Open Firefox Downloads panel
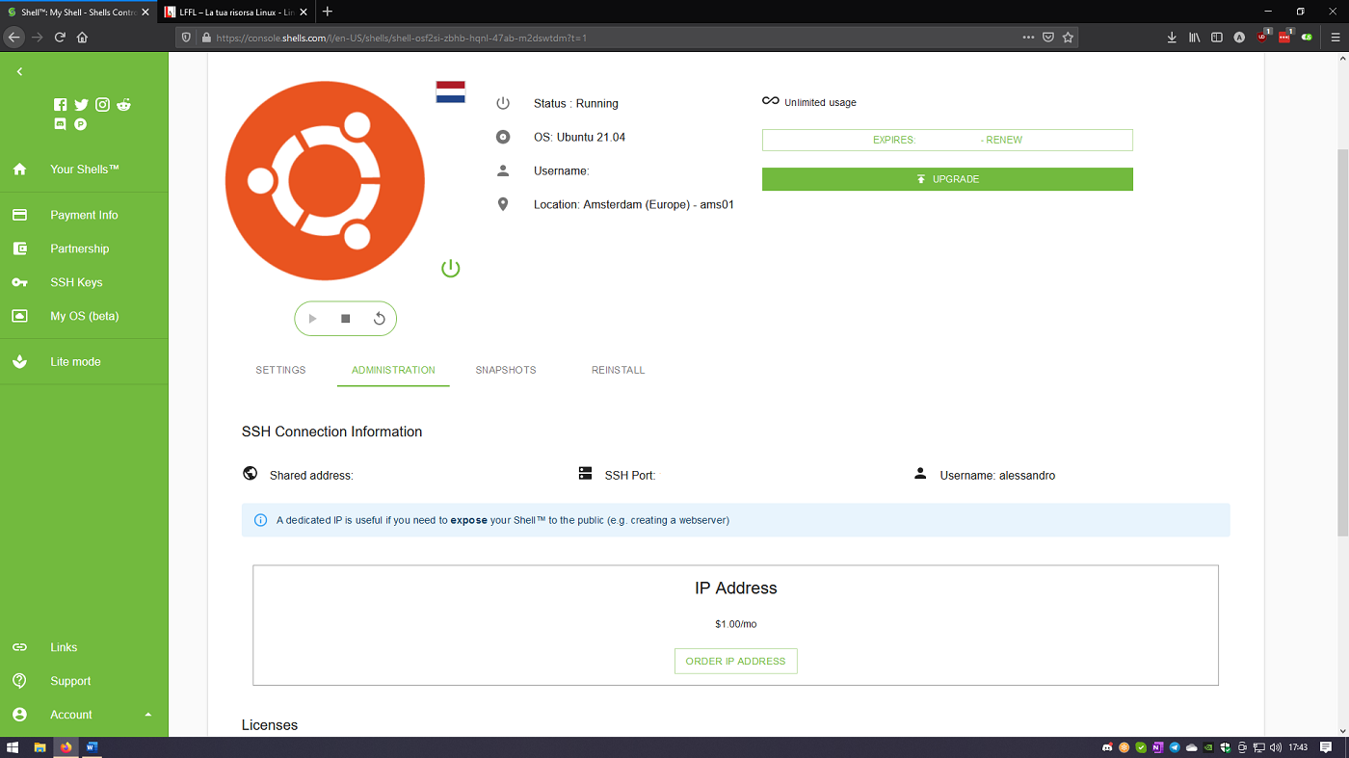Image resolution: width=1349 pixels, height=758 pixels. [x=1172, y=38]
